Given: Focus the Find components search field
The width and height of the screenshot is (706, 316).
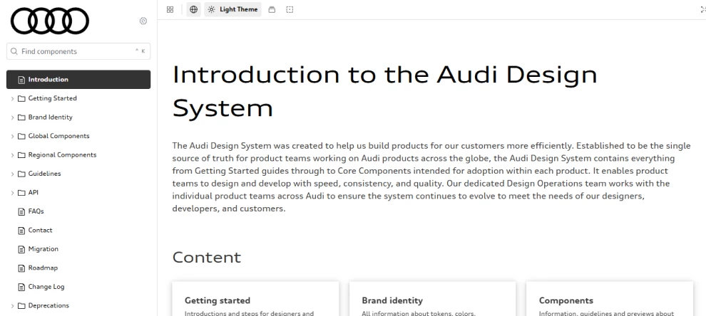Looking at the screenshot, I should (x=78, y=51).
